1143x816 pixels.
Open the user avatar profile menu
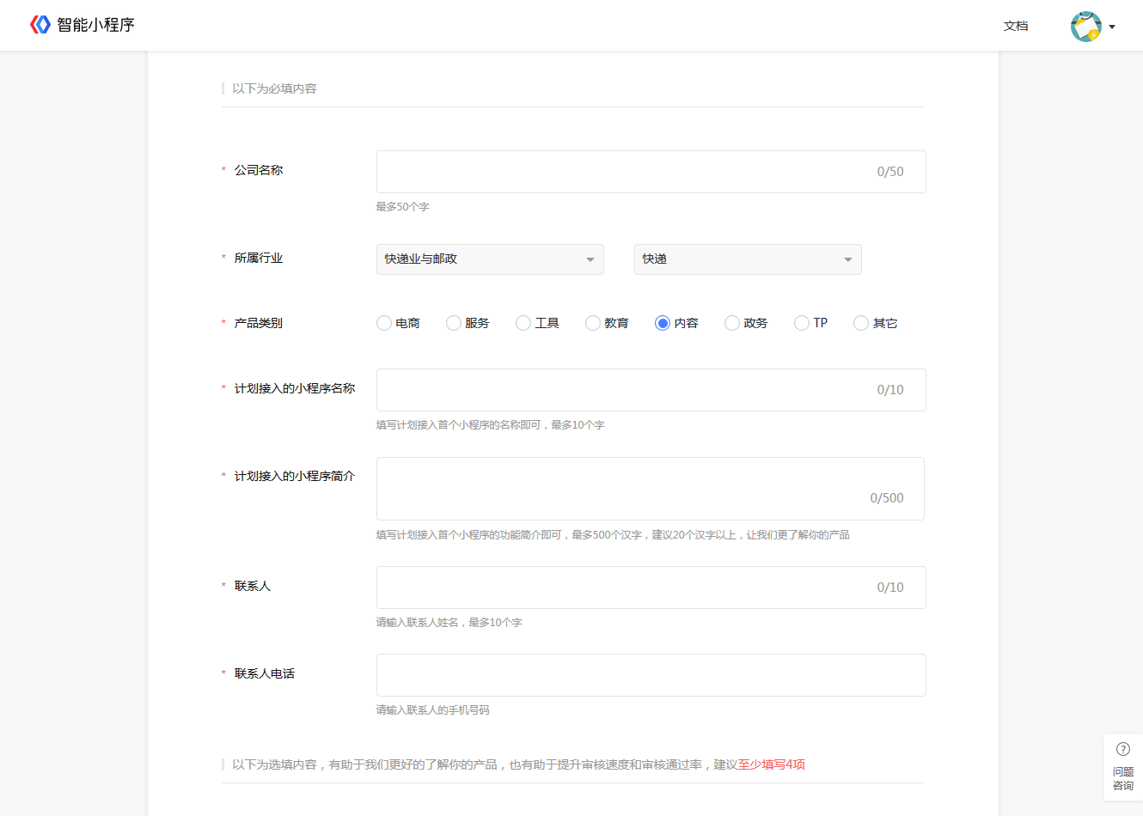pos(1086,27)
